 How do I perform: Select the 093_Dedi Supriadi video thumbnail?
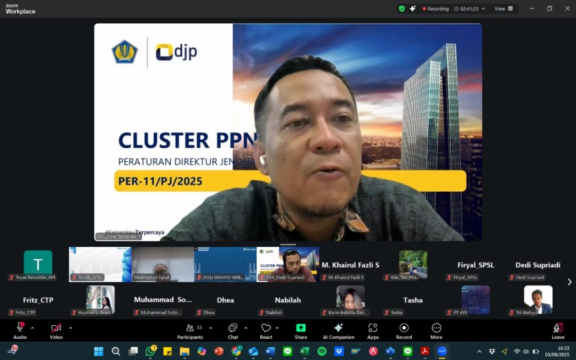coord(288,264)
